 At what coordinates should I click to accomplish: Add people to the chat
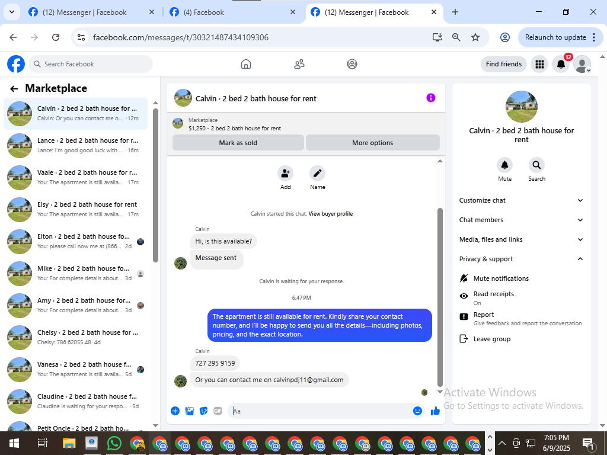pos(285,174)
